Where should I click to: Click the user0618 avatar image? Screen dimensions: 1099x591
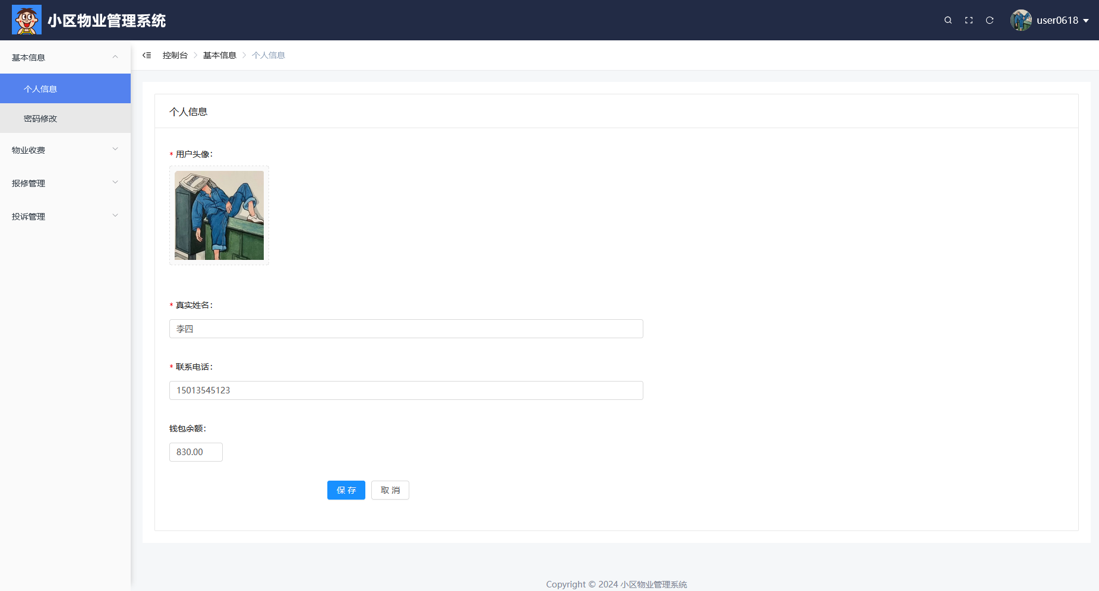pos(1021,20)
